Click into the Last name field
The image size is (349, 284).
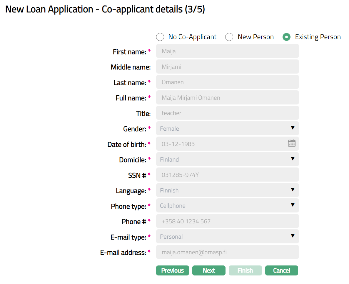(x=227, y=82)
